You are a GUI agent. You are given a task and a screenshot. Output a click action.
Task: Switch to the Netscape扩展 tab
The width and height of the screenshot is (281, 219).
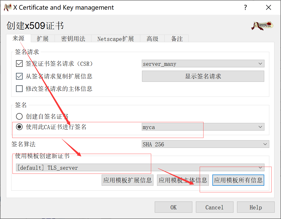pyautogui.click(x=116, y=39)
